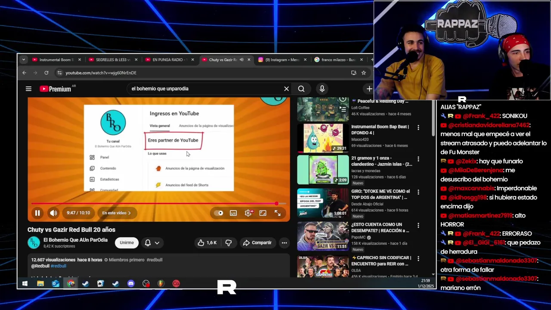
Task: Like the video with 1,6 K likes
Action: 207,243
